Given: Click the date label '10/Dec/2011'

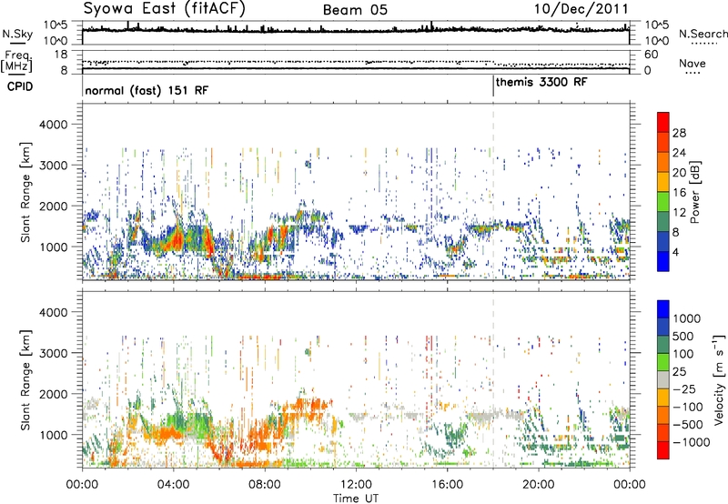Looking at the screenshot, I should click(x=581, y=9).
